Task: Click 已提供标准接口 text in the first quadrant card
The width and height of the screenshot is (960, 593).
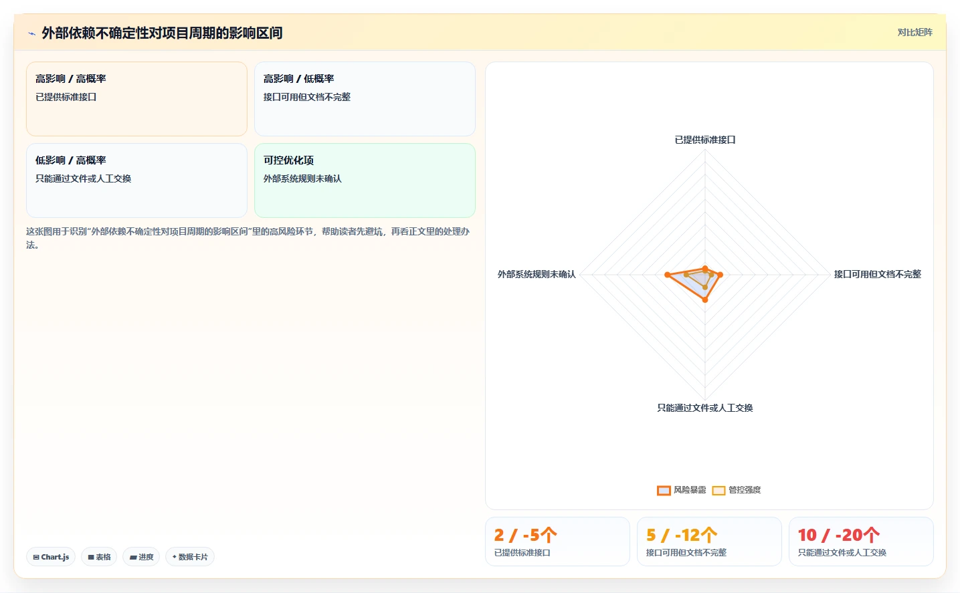Action: point(66,97)
